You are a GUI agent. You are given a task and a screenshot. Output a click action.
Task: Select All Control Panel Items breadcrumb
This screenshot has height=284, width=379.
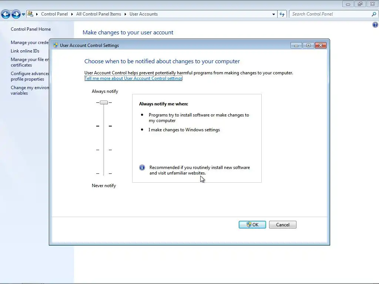pos(98,14)
